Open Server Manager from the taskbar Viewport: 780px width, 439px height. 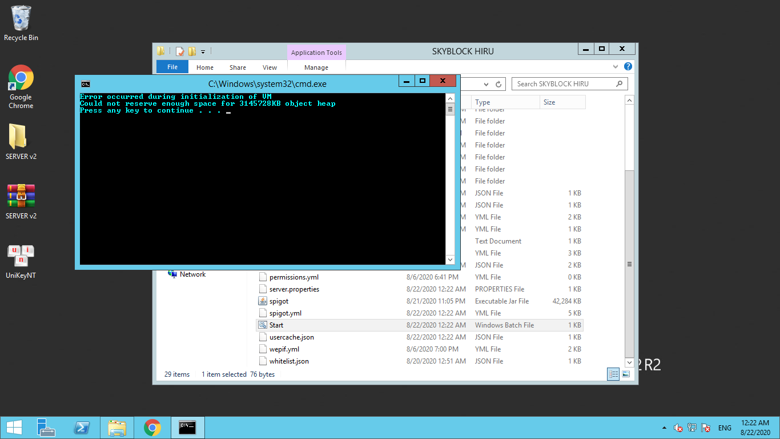[46, 428]
